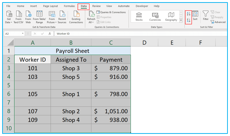Select the Worker ID header cell
The image size is (230, 136).
point(33,60)
